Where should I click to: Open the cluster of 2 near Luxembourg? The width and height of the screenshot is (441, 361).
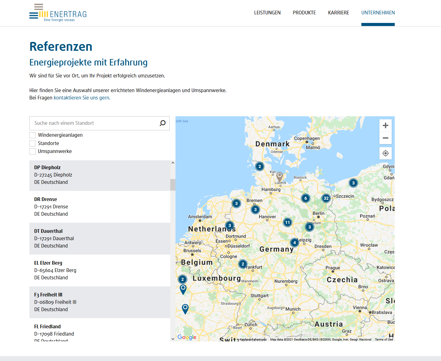click(x=183, y=279)
